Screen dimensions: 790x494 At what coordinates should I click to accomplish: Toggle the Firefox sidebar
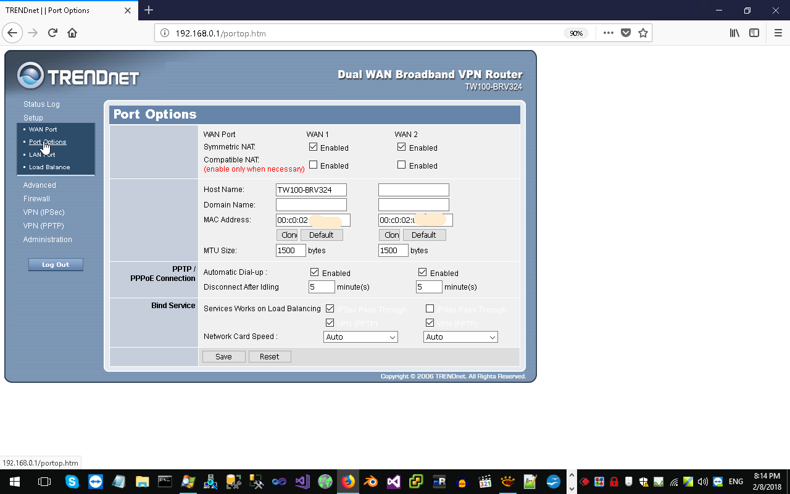tap(754, 33)
